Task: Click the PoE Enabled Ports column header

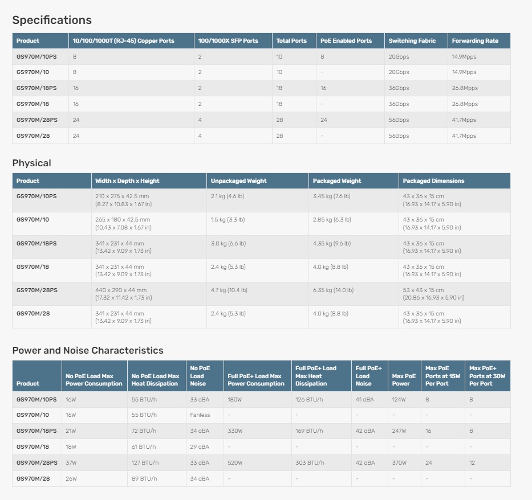Action: (346, 40)
